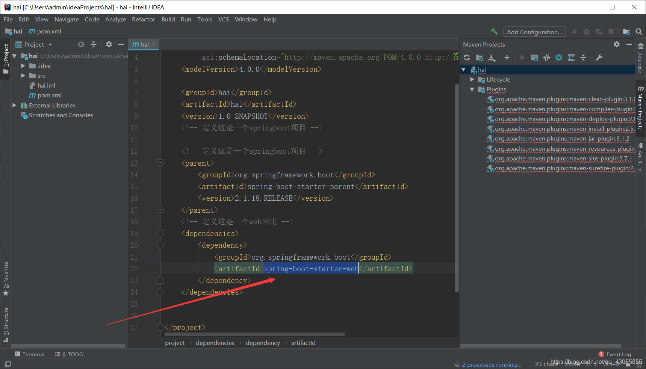
Task: Toggle the Terminal tool window
Action: click(30, 354)
